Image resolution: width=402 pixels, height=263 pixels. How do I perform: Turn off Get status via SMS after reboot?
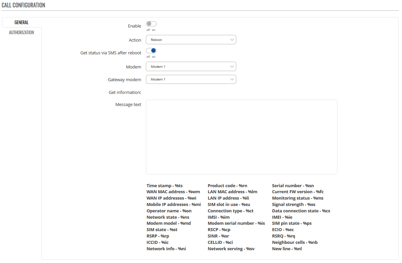(151, 51)
